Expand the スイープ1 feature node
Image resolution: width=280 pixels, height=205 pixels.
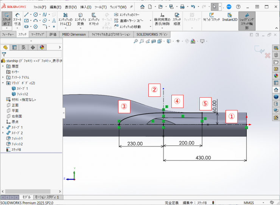3,127
